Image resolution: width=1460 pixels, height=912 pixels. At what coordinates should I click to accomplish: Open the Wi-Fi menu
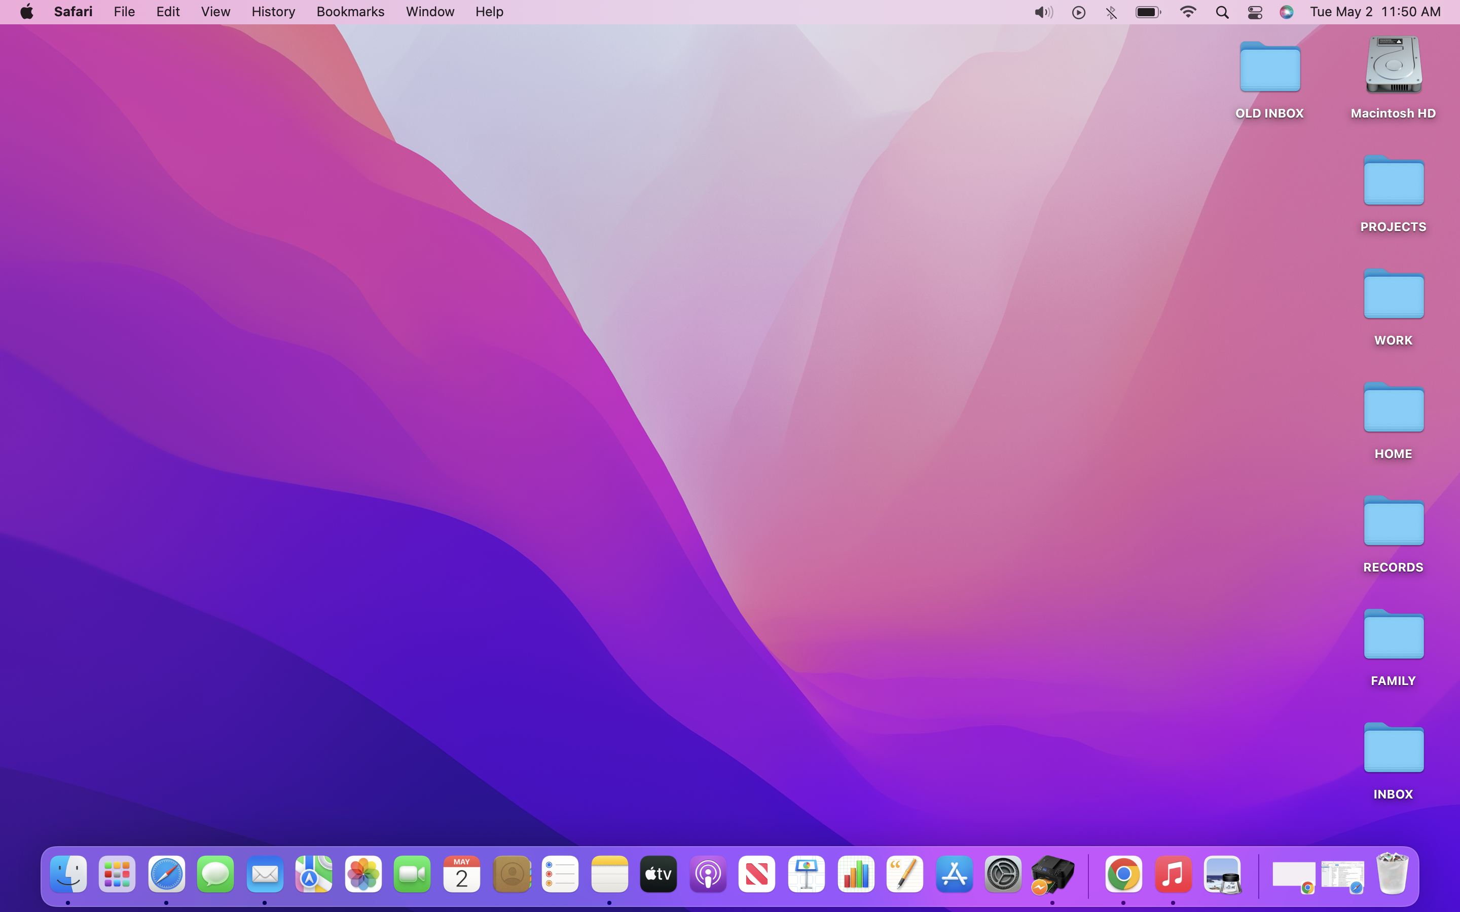1188,12
